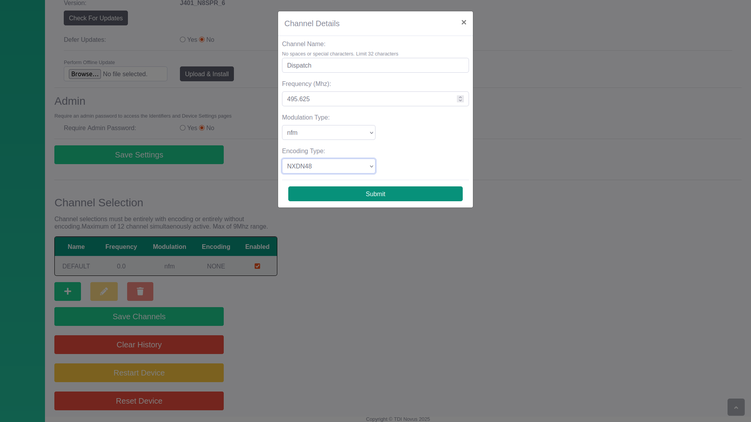Select Yes for Require Admin Password
This screenshot has height=422, width=751.
click(183, 128)
